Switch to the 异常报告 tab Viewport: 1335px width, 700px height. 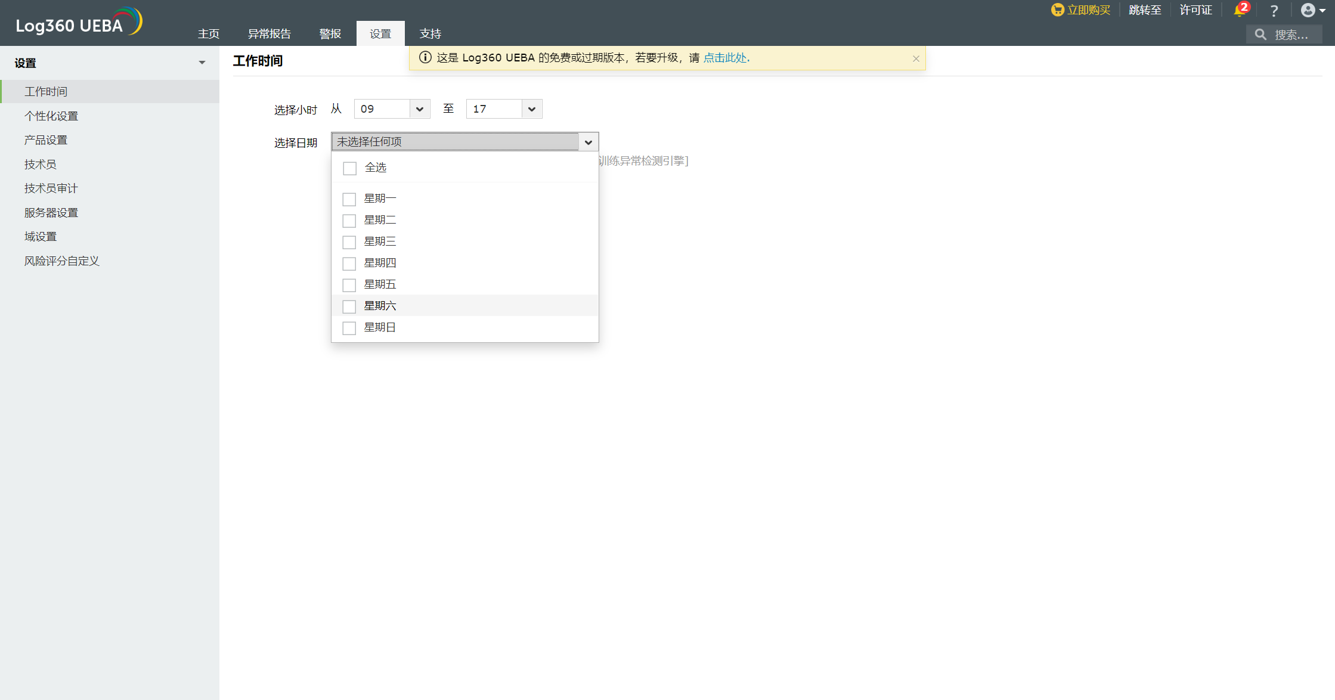pos(269,33)
